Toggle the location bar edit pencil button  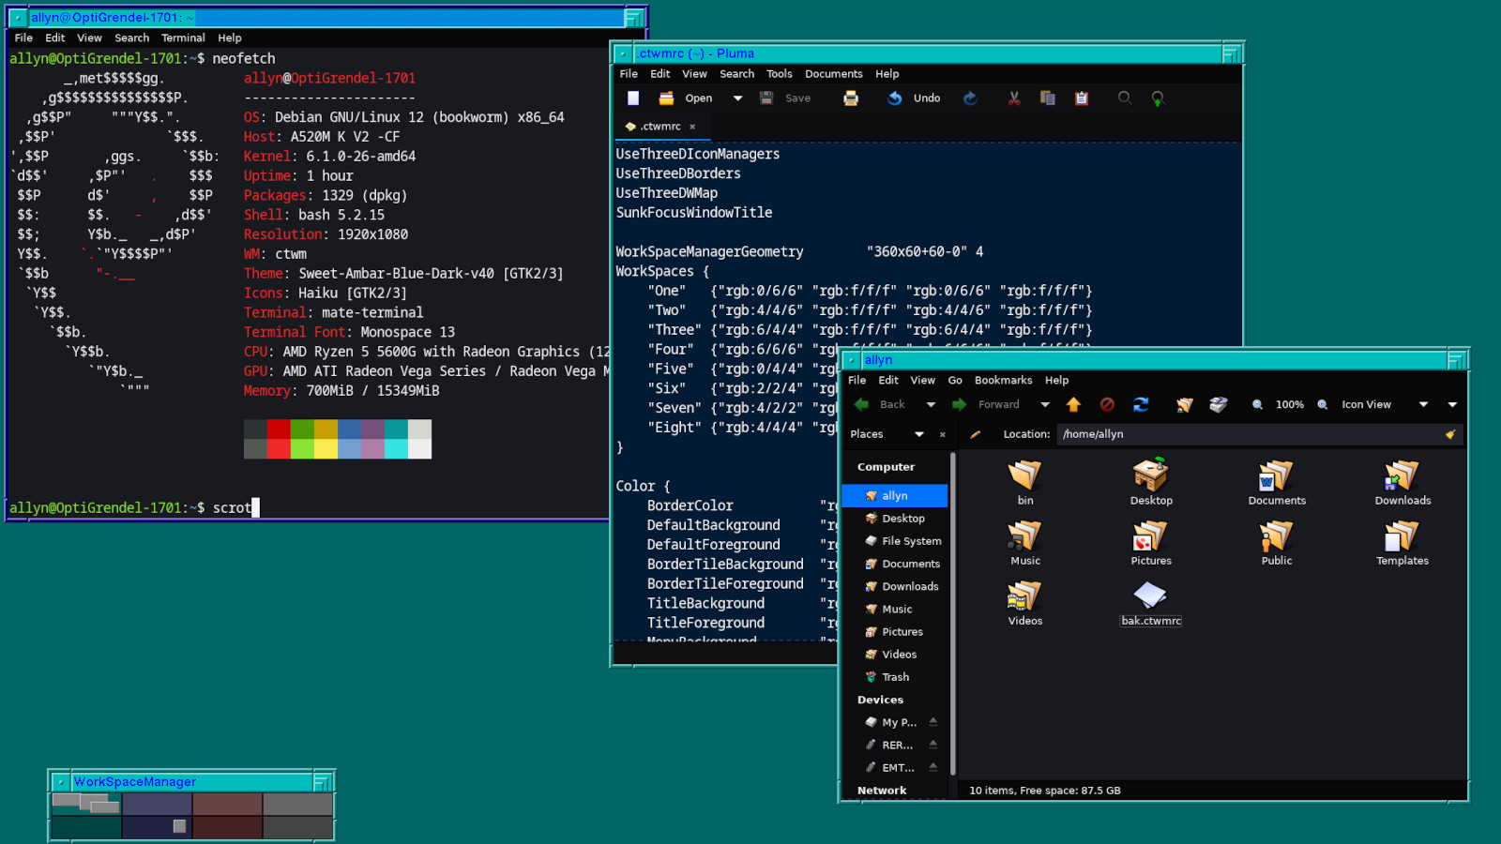[975, 434]
